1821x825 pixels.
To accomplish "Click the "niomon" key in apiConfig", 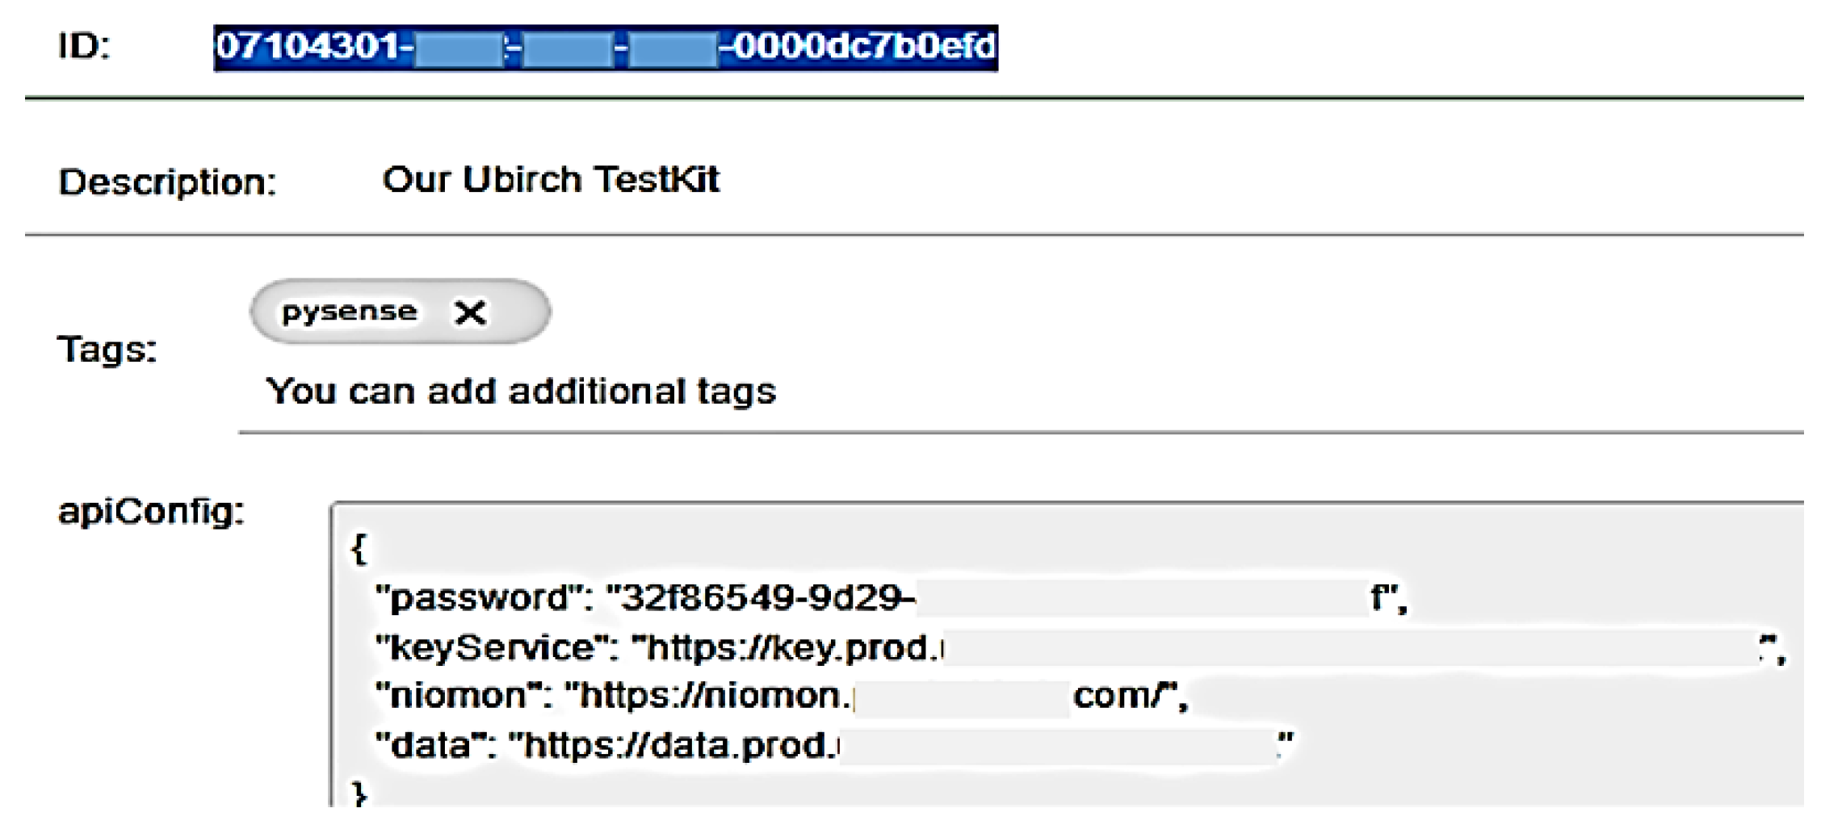I will 463,695.
